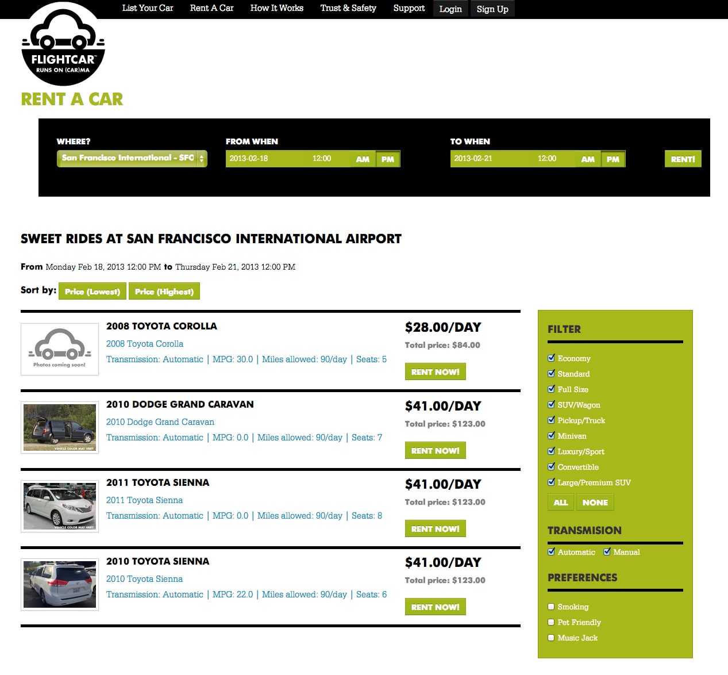The image size is (728, 675).
Task: Click the 2010 DODGE GRAND CARAVAN listing heading
Action: tap(180, 404)
